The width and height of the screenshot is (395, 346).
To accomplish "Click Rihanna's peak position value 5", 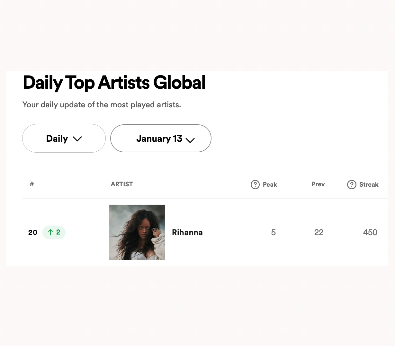I will tap(273, 232).
